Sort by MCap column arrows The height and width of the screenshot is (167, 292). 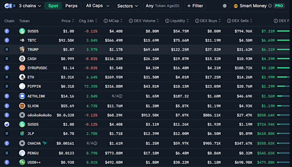(122, 21)
